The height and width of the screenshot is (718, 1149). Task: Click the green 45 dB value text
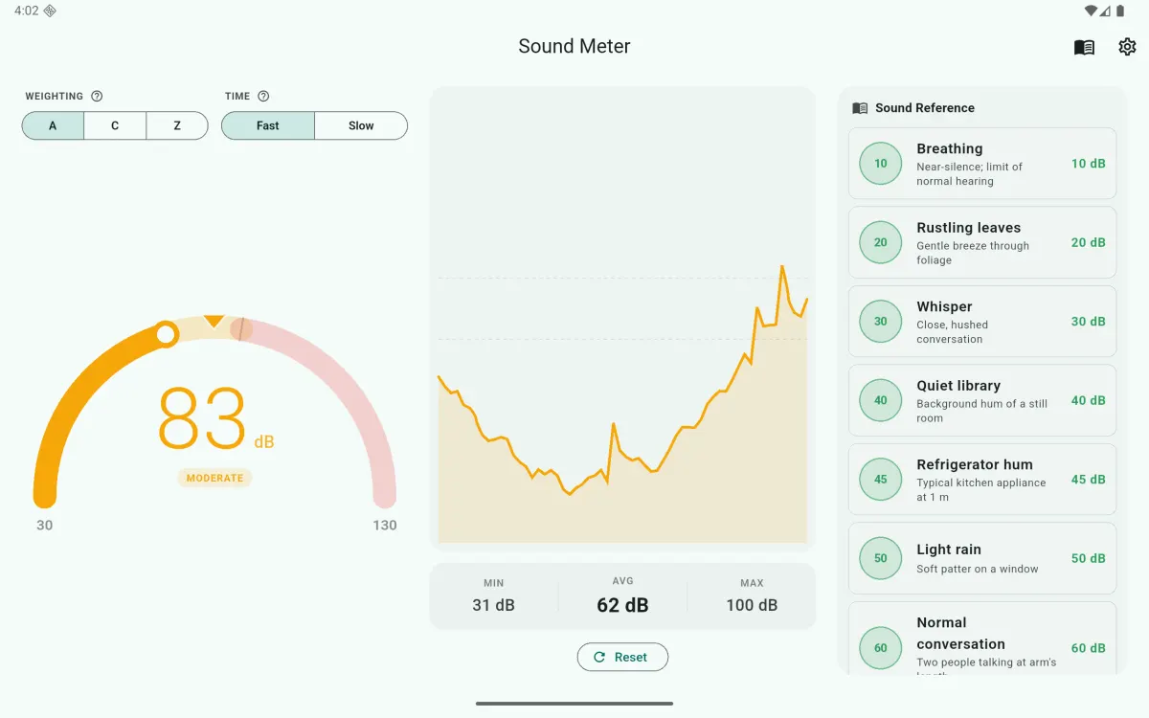point(1089,480)
